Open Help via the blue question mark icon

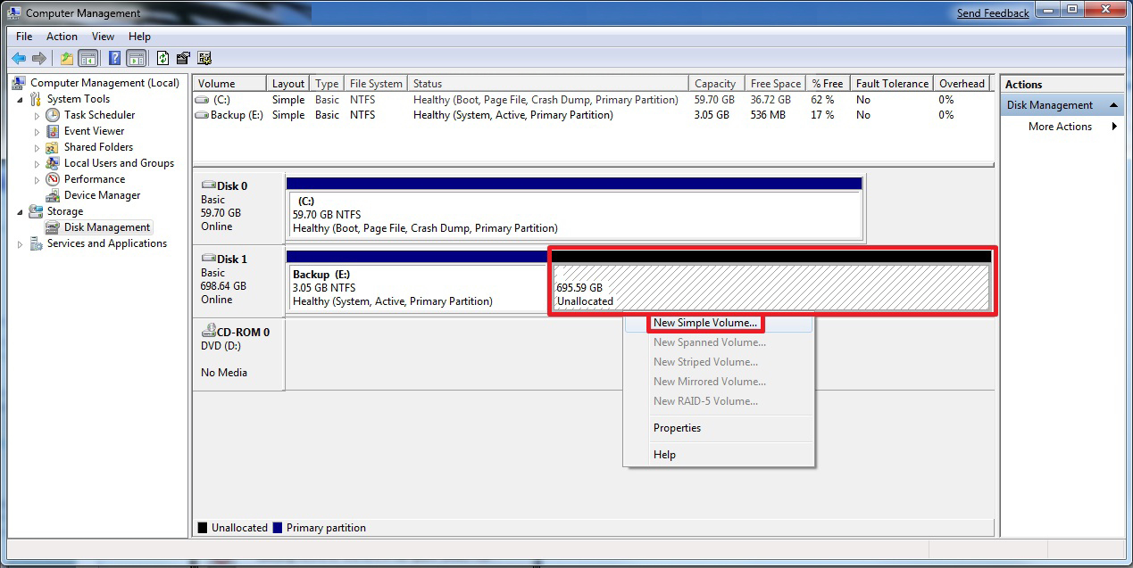point(115,59)
